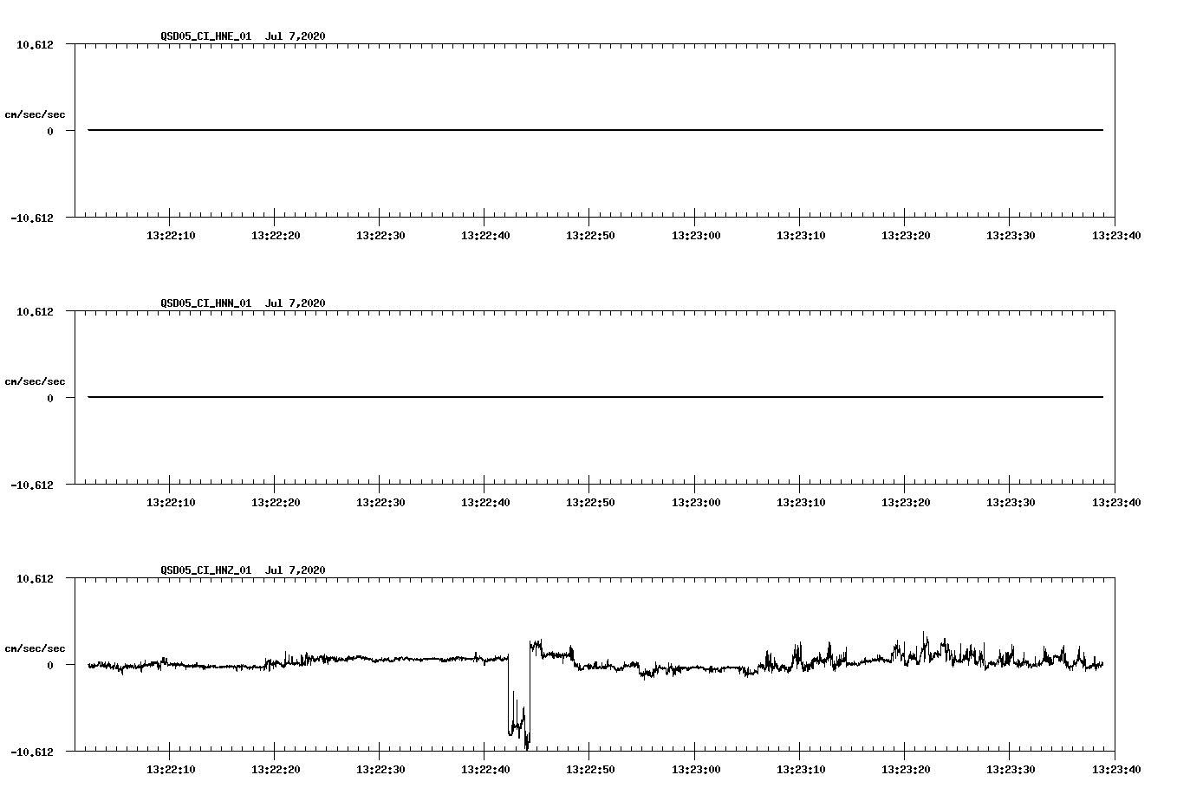Click the cm/sec/sec unit label on HNE plot
The image size is (1177, 801).
[35, 114]
